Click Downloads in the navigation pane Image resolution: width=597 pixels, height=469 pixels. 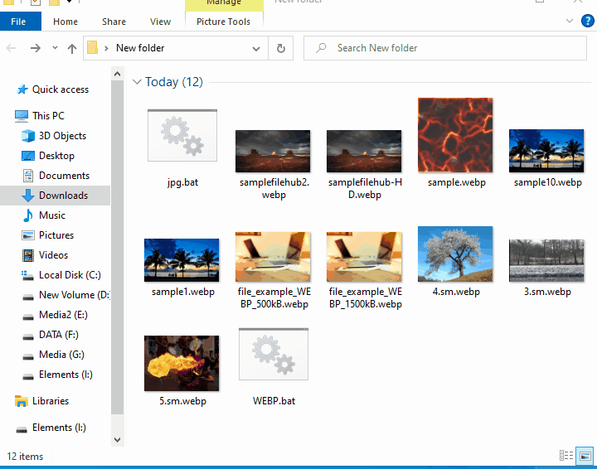(x=63, y=196)
